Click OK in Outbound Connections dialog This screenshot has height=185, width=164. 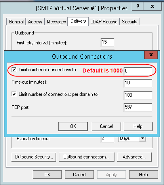[73, 126]
